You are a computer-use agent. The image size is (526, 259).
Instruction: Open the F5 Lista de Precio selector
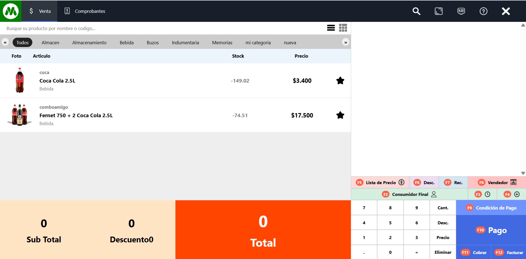coord(380,183)
